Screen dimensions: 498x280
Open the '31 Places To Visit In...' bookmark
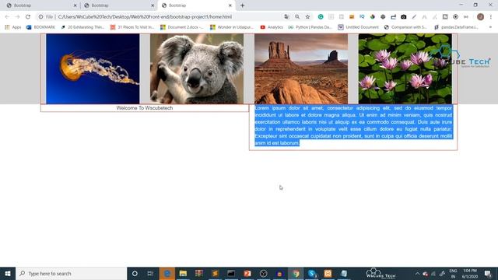click(132, 27)
